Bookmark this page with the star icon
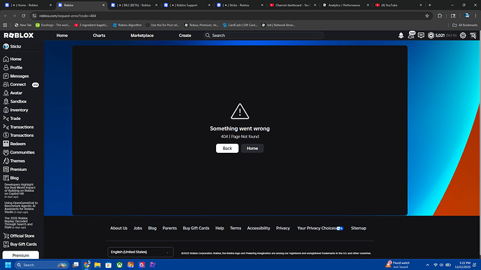Image resolution: width=481 pixels, height=270 pixels. [x=427, y=16]
